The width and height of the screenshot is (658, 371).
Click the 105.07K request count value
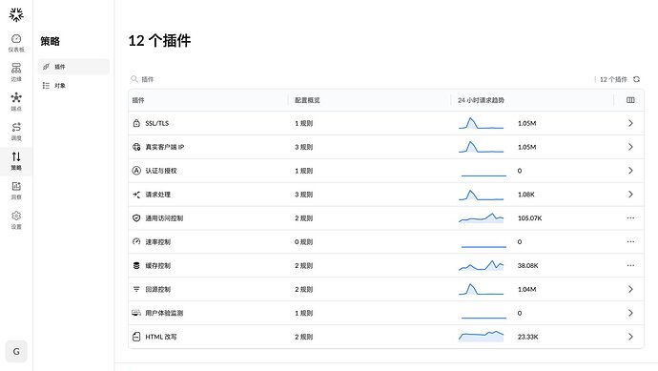tap(529, 218)
